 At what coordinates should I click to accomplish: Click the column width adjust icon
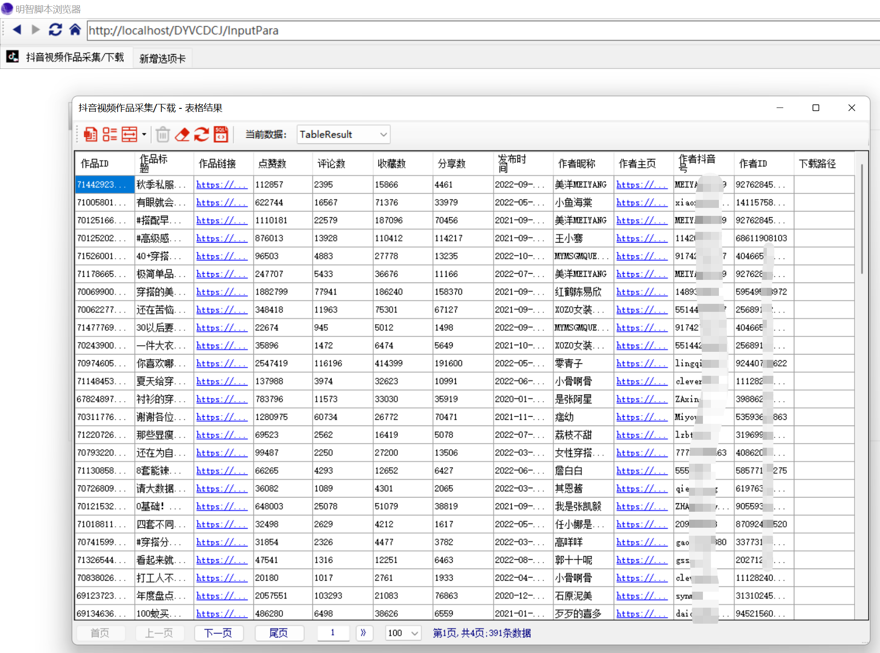tap(129, 134)
